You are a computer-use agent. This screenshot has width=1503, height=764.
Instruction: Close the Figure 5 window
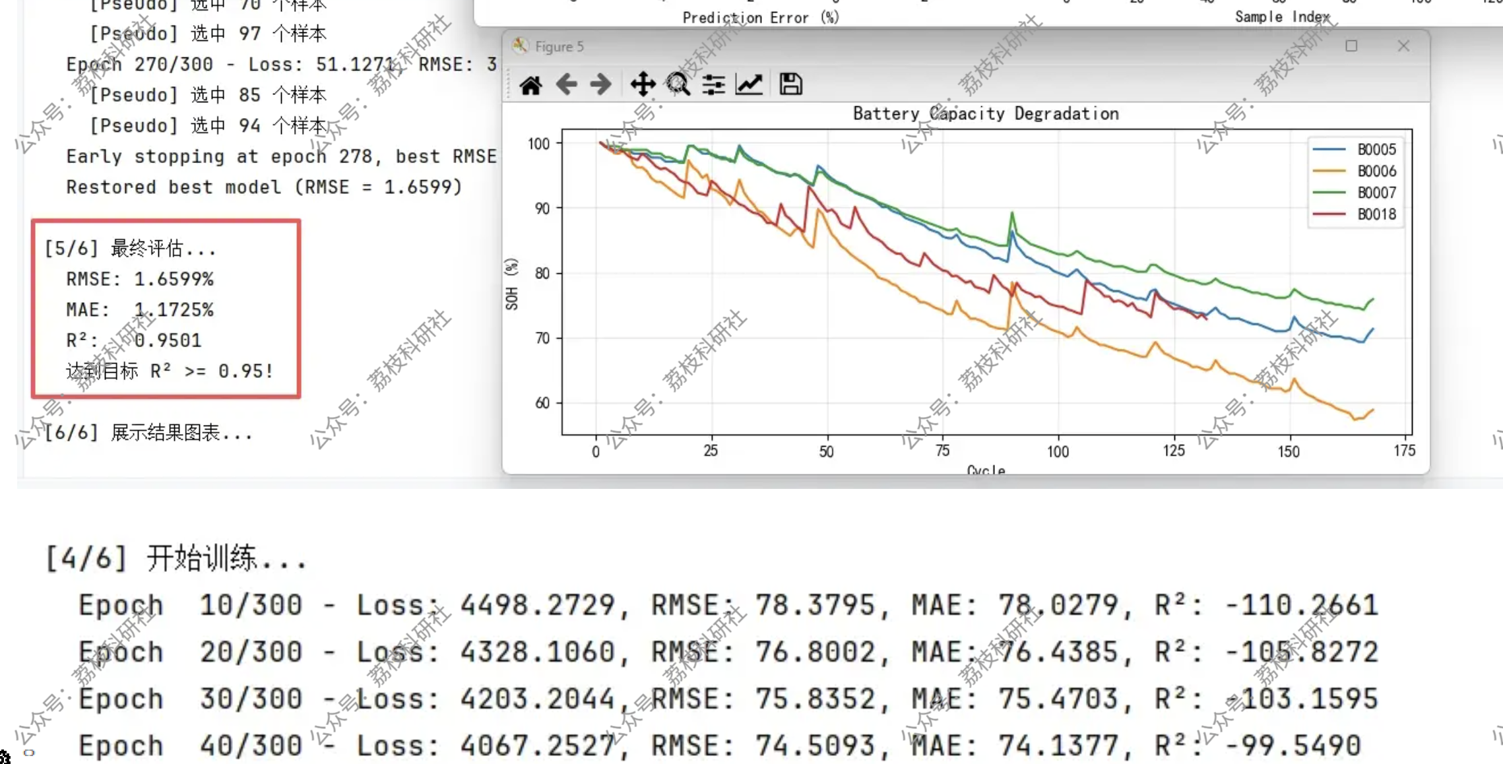click(1403, 46)
